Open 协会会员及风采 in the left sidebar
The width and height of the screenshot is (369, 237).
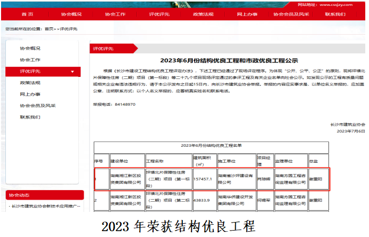[37, 105]
